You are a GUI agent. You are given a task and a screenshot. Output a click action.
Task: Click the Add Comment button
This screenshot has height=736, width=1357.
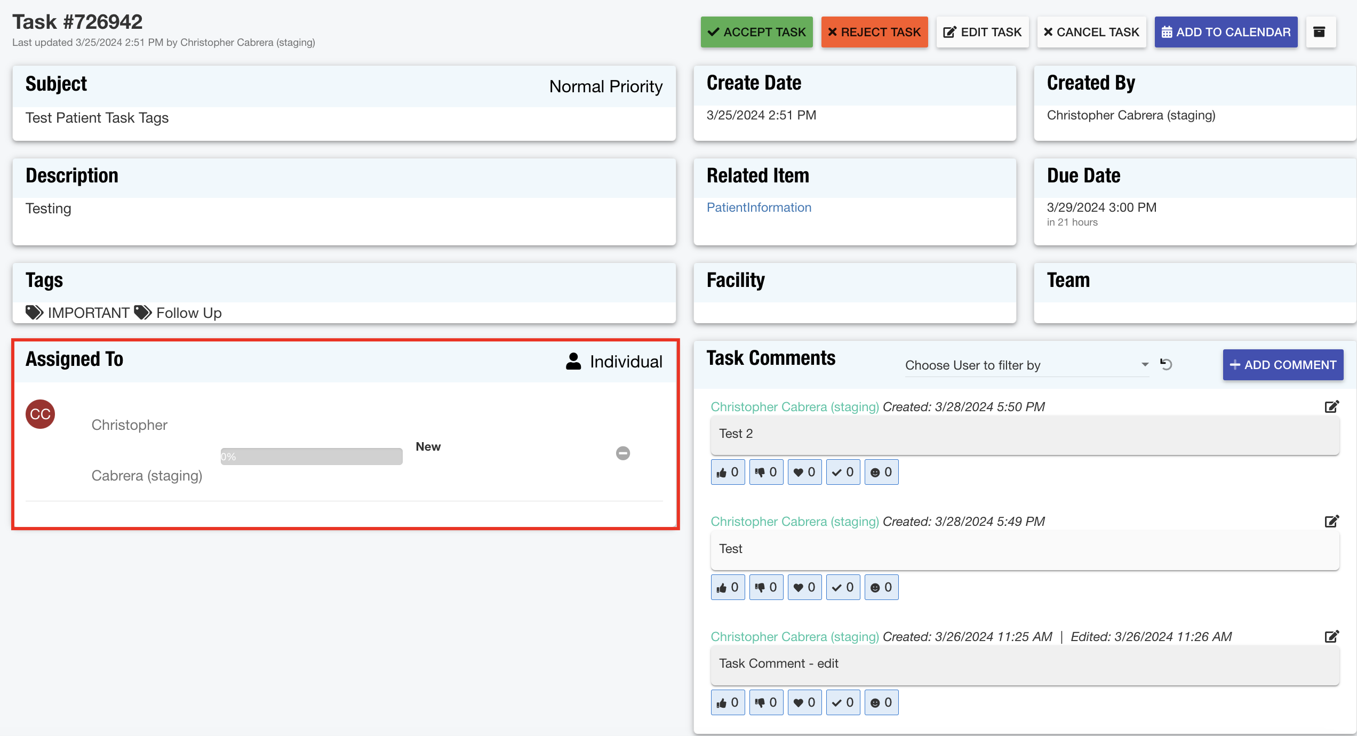(x=1283, y=365)
